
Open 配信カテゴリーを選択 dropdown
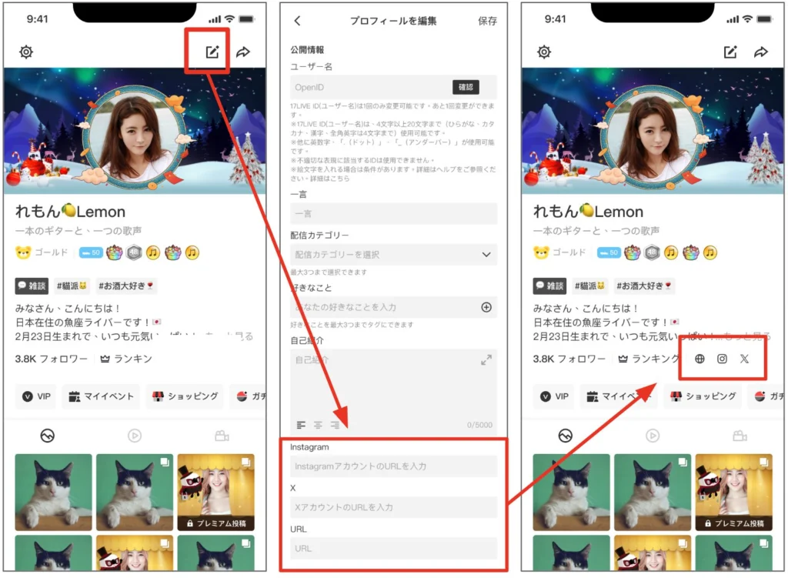click(393, 254)
